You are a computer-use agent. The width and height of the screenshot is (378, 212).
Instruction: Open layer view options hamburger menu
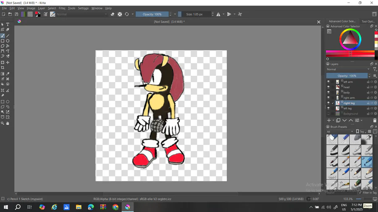point(375,76)
